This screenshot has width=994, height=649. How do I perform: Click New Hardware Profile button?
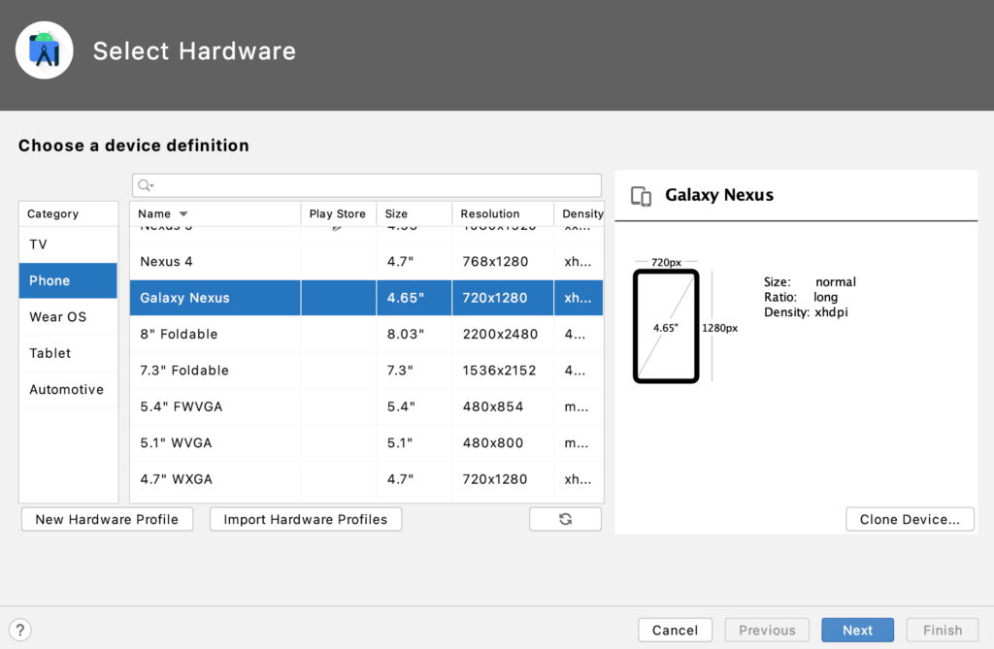tap(107, 519)
